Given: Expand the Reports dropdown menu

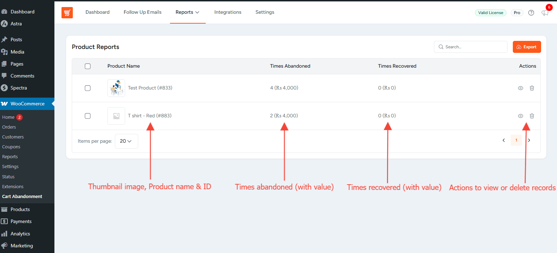Looking at the screenshot, I should point(187,12).
